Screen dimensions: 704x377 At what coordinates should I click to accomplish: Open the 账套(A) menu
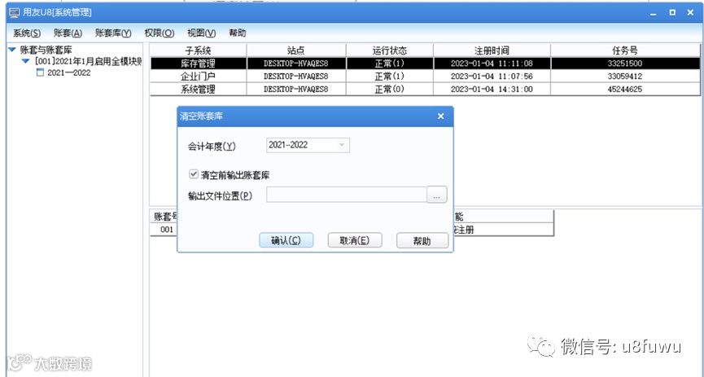68,33
